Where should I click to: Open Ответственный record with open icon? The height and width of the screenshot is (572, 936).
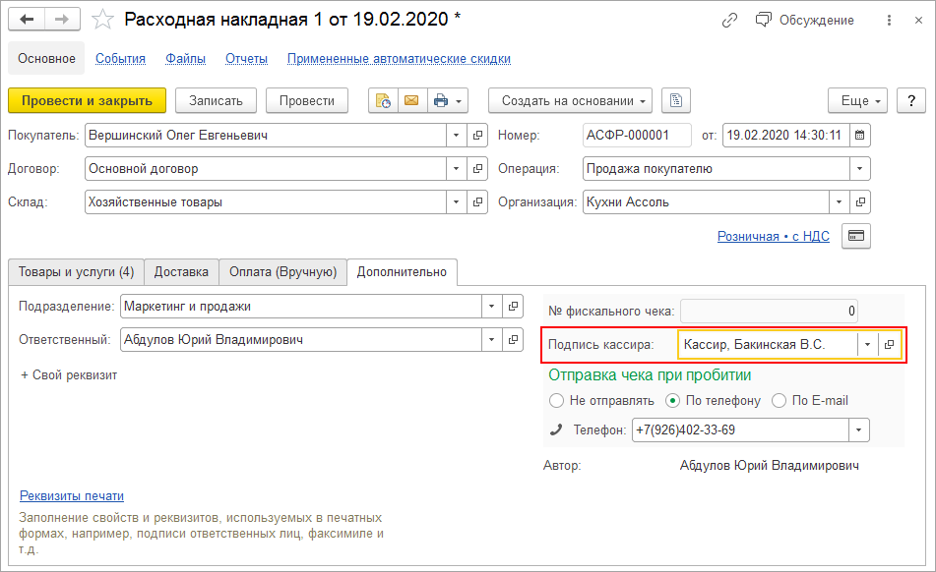[513, 340]
